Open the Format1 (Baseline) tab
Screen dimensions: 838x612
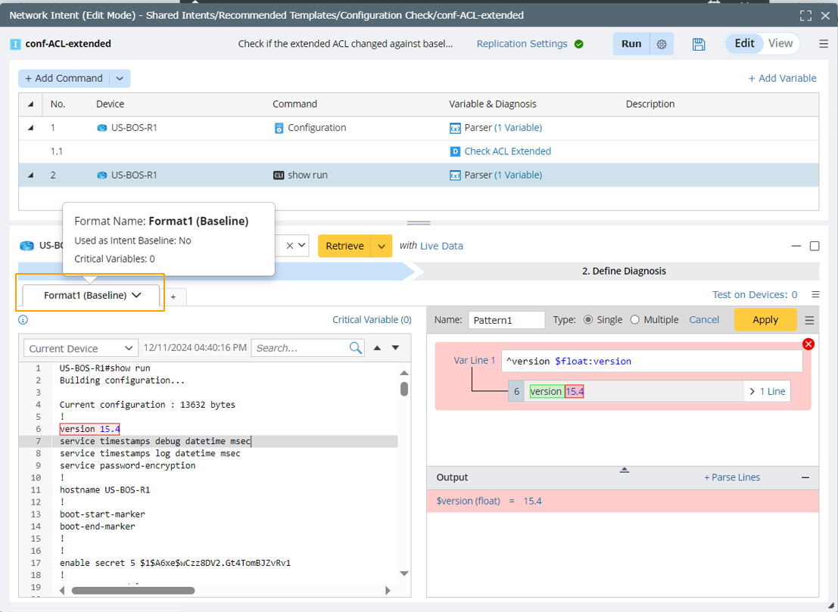pyautogui.click(x=91, y=295)
